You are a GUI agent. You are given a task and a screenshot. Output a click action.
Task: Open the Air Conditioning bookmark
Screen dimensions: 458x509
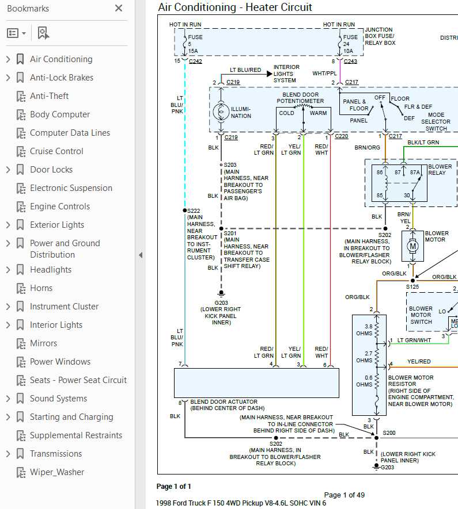click(61, 59)
